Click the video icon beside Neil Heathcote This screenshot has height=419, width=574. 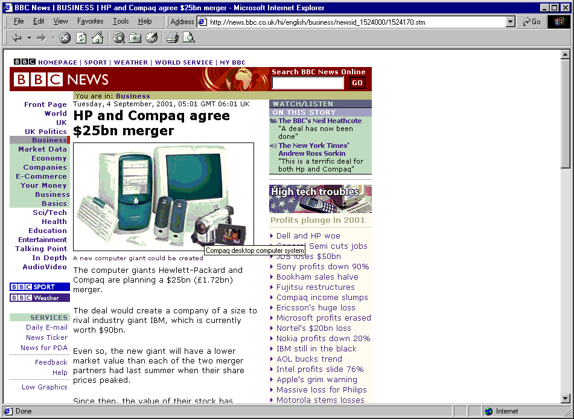point(273,121)
